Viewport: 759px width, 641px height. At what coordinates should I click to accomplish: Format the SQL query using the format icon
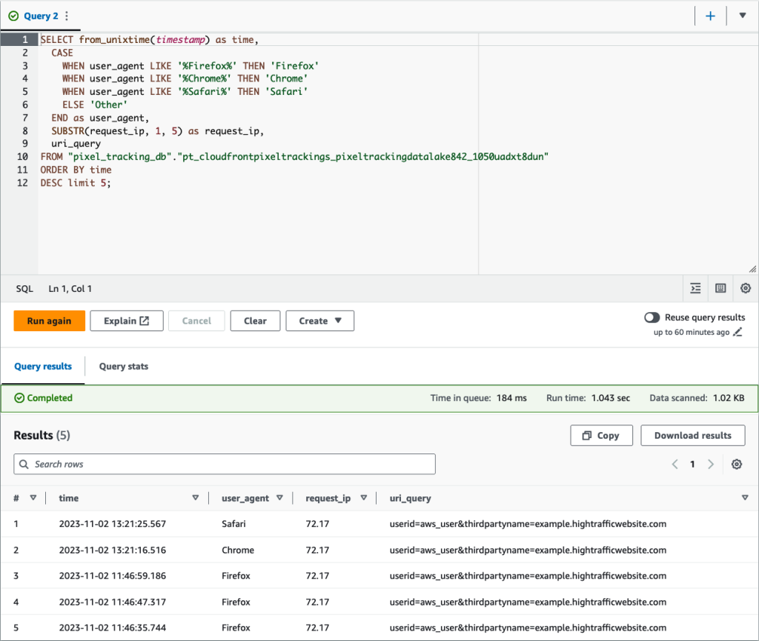[x=695, y=288]
